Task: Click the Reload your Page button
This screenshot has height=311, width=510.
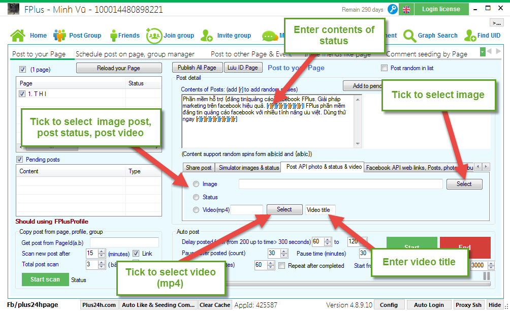Action: click(119, 68)
